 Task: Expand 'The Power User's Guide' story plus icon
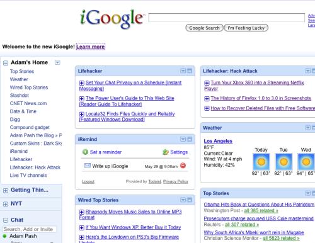click(x=82, y=98)
